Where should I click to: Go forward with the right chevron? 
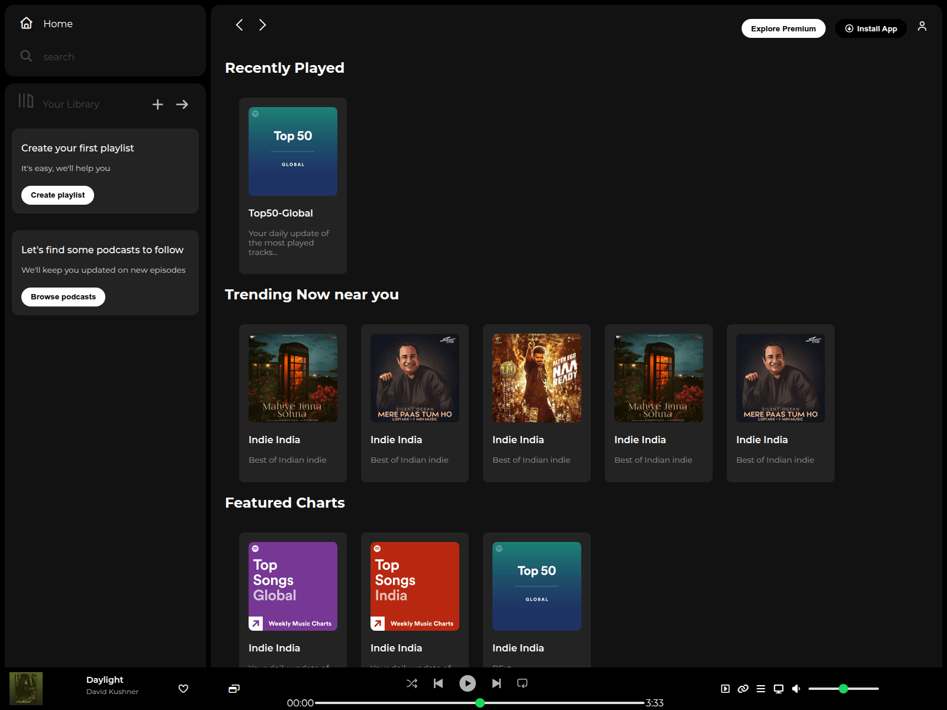(262, 25)
